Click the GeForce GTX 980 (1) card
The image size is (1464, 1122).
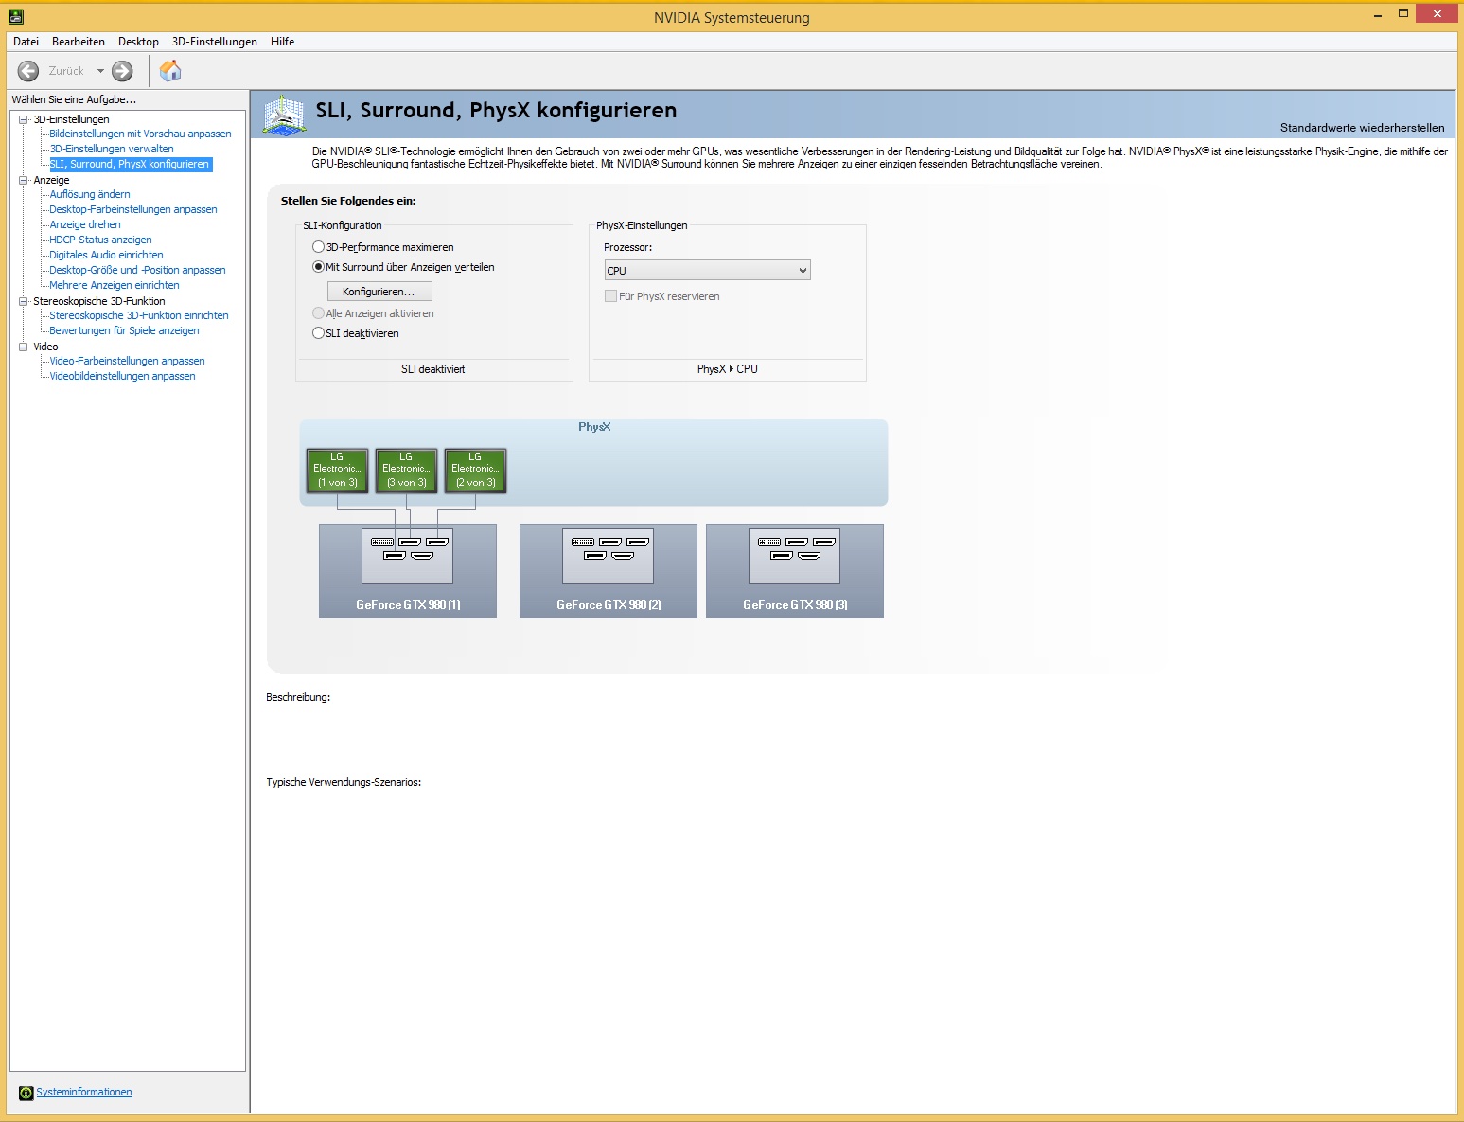pos(408,571)
